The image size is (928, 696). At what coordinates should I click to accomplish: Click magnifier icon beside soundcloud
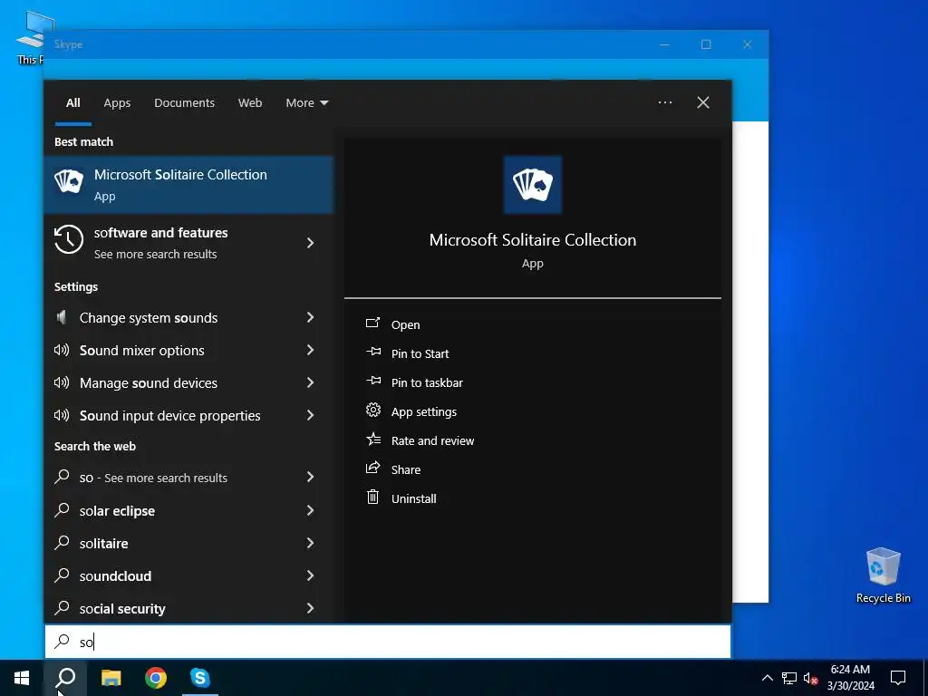(x=62, y=575)
